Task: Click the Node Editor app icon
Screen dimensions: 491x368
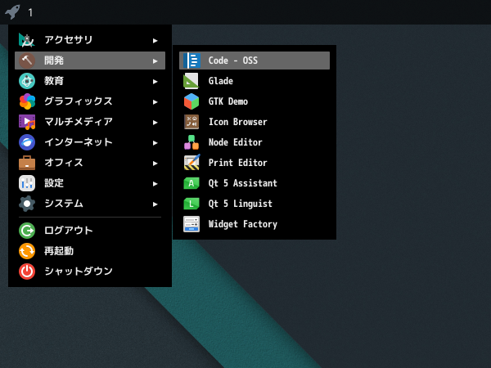Action: pos(191,142)
